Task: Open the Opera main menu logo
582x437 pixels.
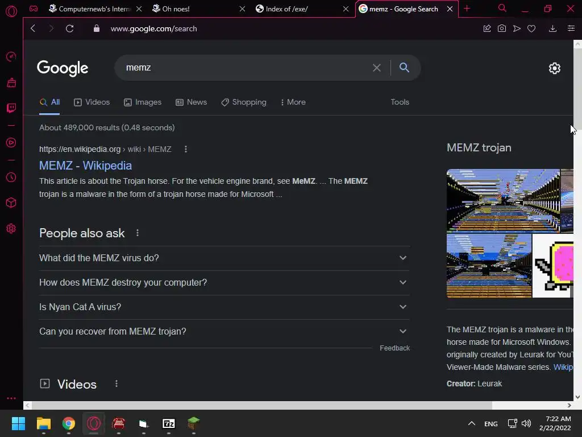Action: pyautogui.click(x=11, y=11)
